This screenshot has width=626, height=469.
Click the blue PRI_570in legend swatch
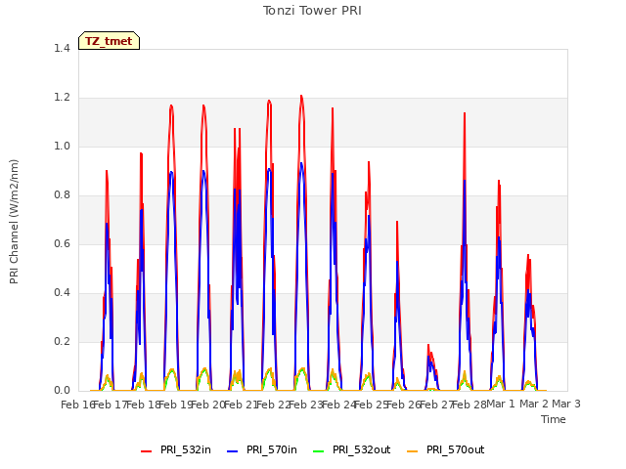[x=233, y=451]
